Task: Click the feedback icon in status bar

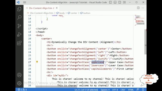Action: (138, 89)
